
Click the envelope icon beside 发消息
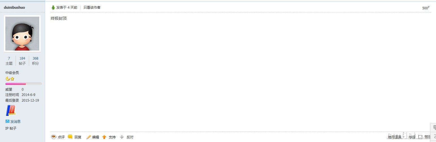pyautogui.click(x=7, y=121)
